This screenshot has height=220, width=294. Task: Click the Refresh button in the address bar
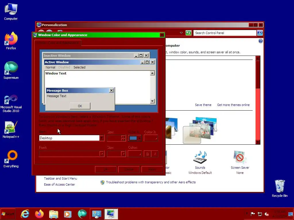click(x=188, y=33)
